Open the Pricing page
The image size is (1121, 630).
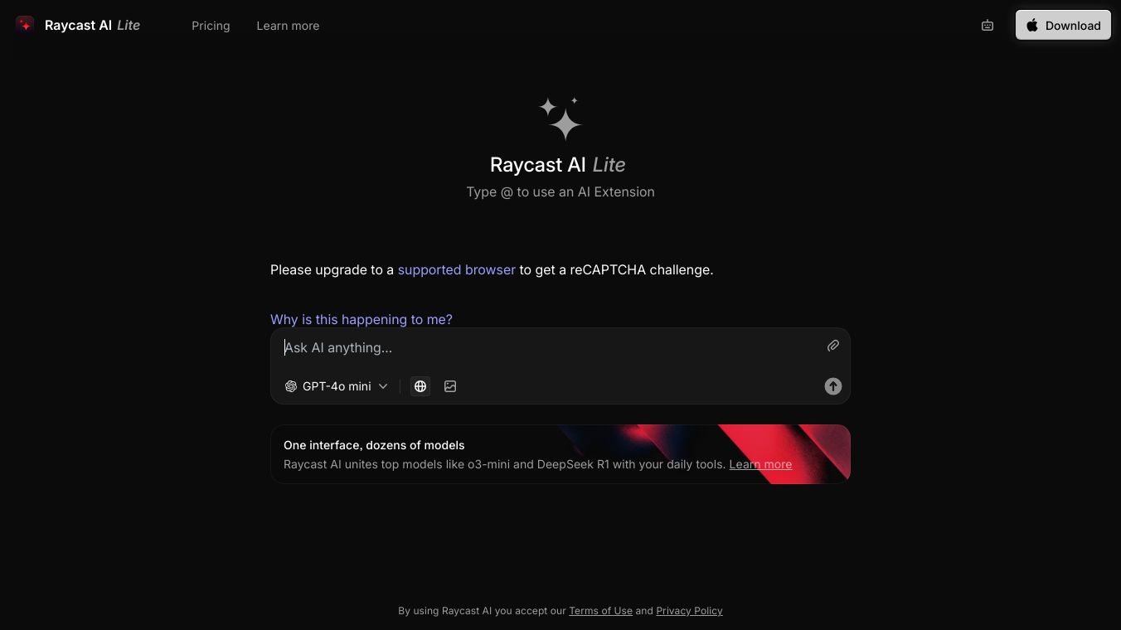pyautogui.click(x=211, y=26)
